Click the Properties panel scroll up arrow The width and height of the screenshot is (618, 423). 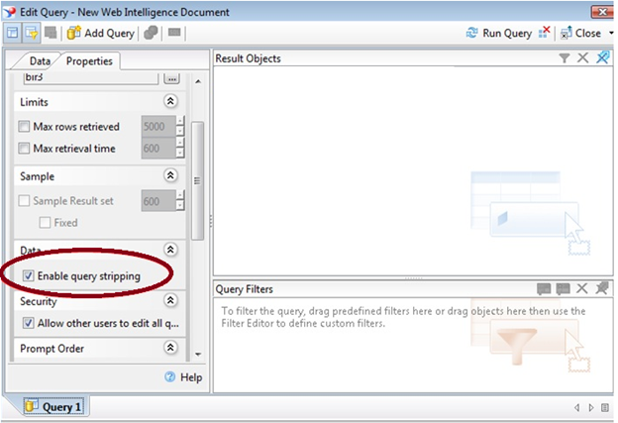(x=198, y=81)
